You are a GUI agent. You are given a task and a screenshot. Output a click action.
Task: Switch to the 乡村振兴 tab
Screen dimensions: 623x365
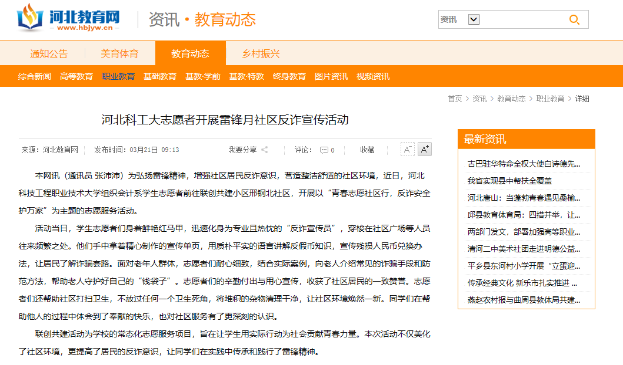(x=260, y=53)
